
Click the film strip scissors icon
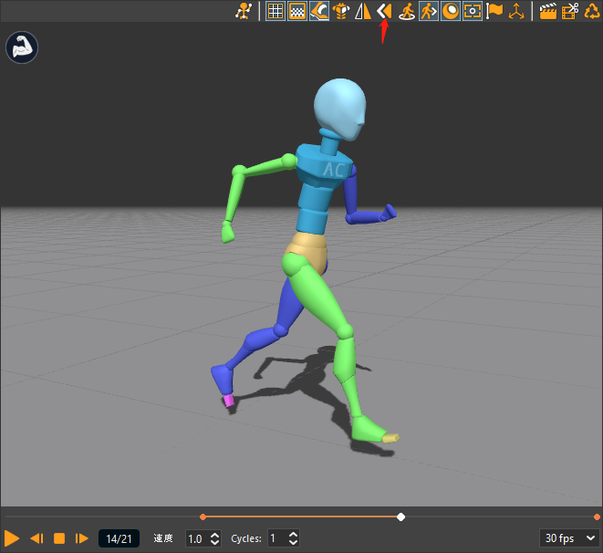click(x=570, y=11)
